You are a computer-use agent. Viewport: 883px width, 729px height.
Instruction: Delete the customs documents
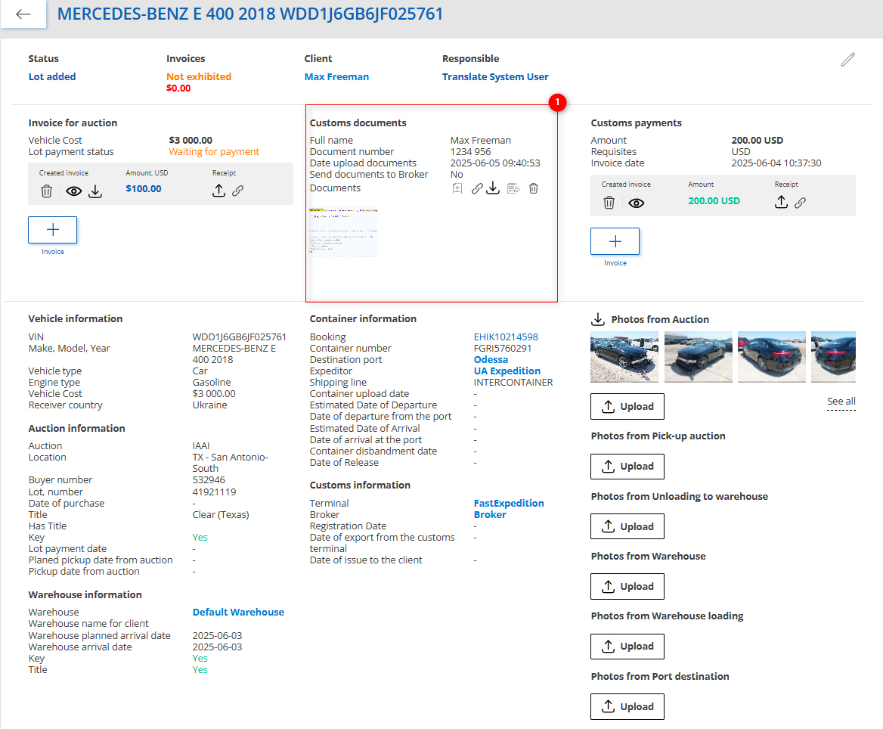pos(533,188)
